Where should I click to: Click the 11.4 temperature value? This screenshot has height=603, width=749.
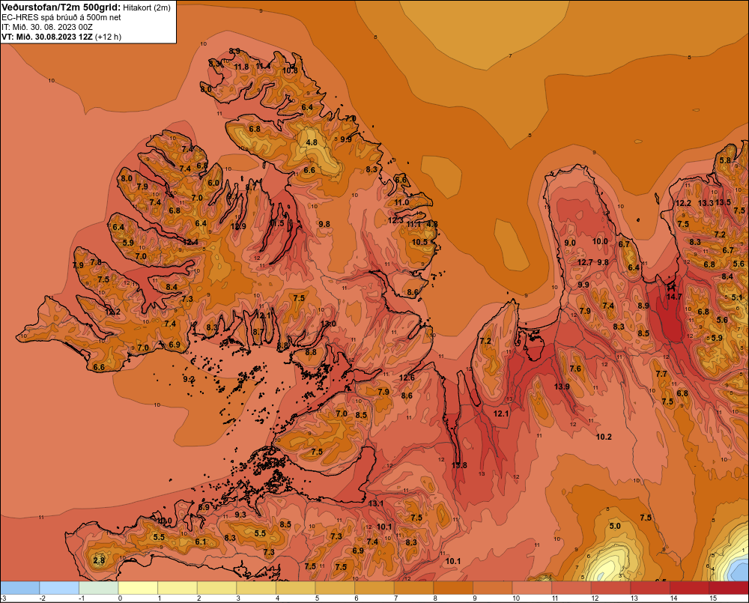(x=263, y=65)
